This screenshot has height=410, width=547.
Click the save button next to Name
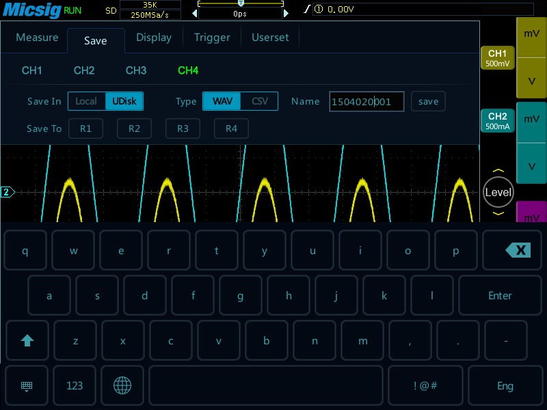coord(428,101)
